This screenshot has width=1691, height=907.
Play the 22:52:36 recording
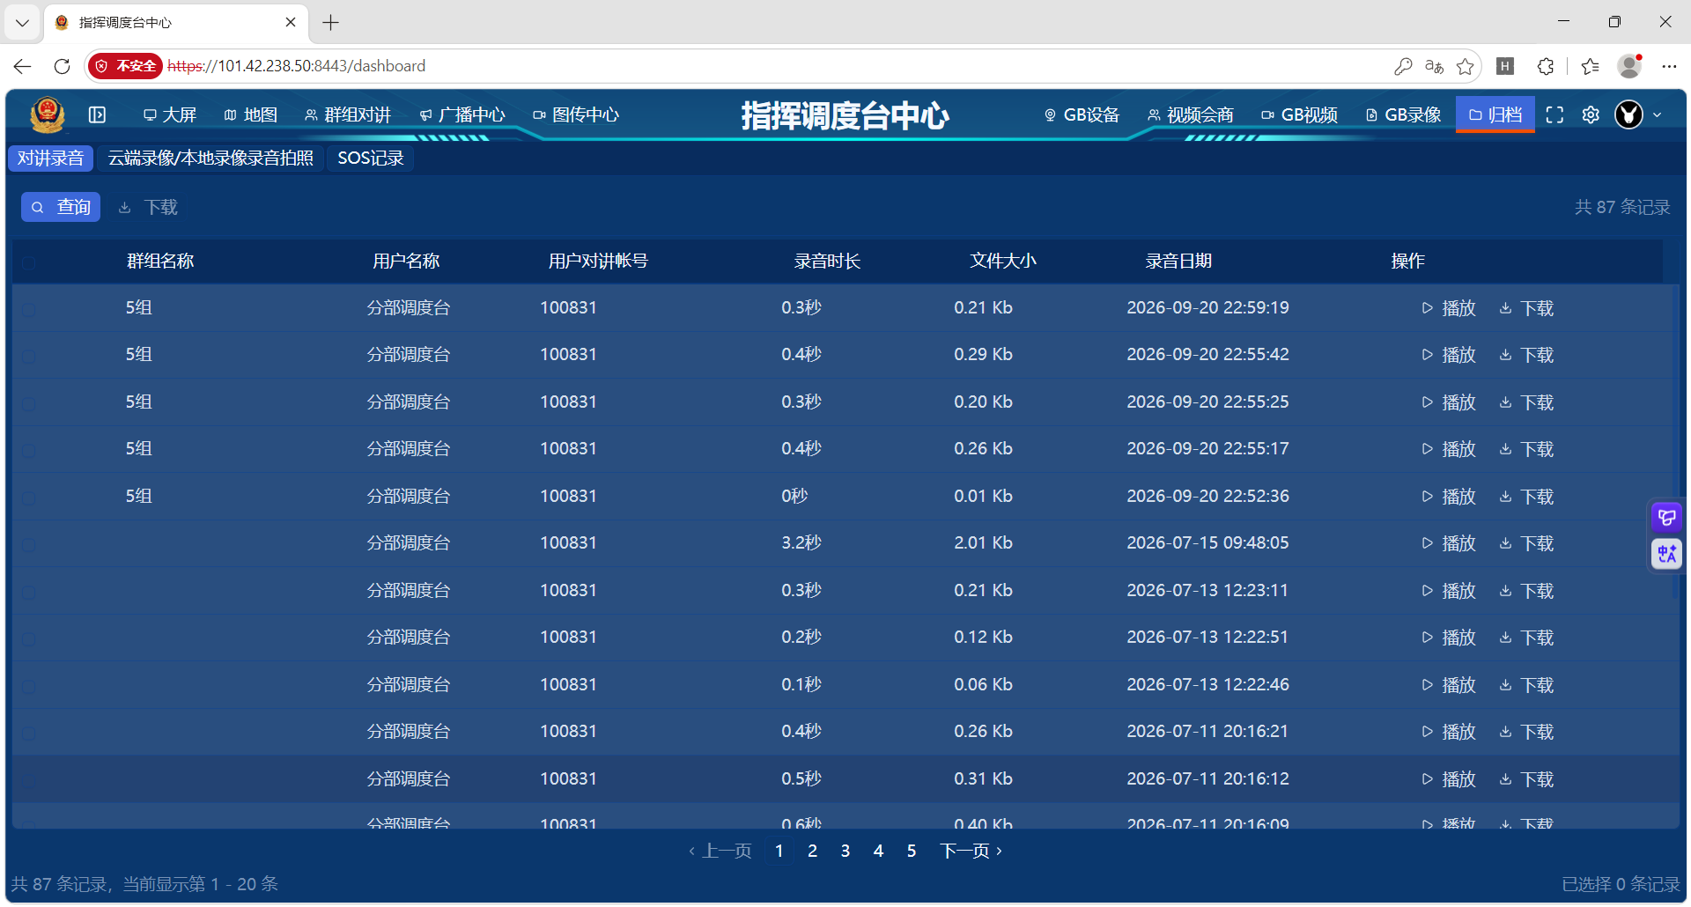coord(1449,497)
